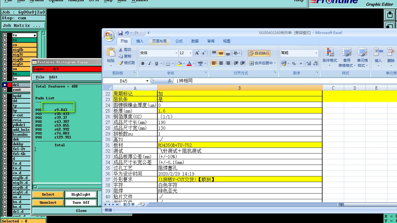Increase font size in Excel ribbon

[x=197, y=53]
